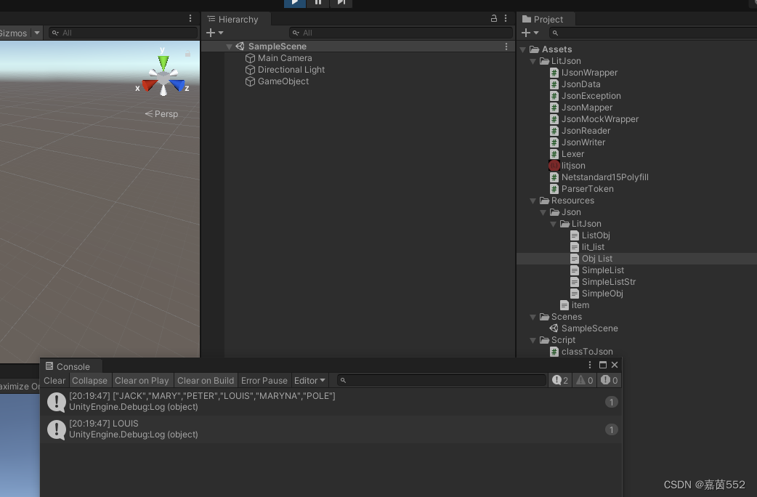Open the Console Editor dropdown
The width and height of the screenshot is (757, 497).
pyautogui.click(x=309, y=381)
